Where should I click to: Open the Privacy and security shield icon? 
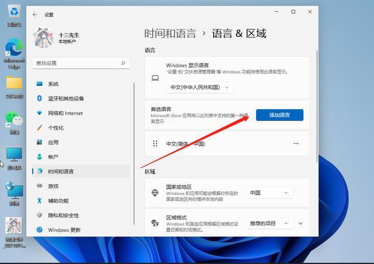pos(39,215)
